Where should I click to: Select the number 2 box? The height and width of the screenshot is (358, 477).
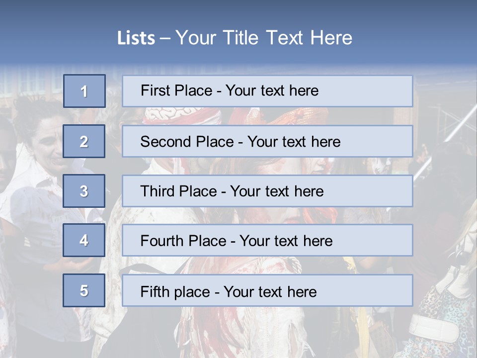coord(84,141)
